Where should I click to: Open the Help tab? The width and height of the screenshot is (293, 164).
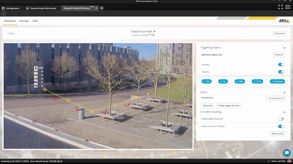pyautogui.click(x=35, y=21)
